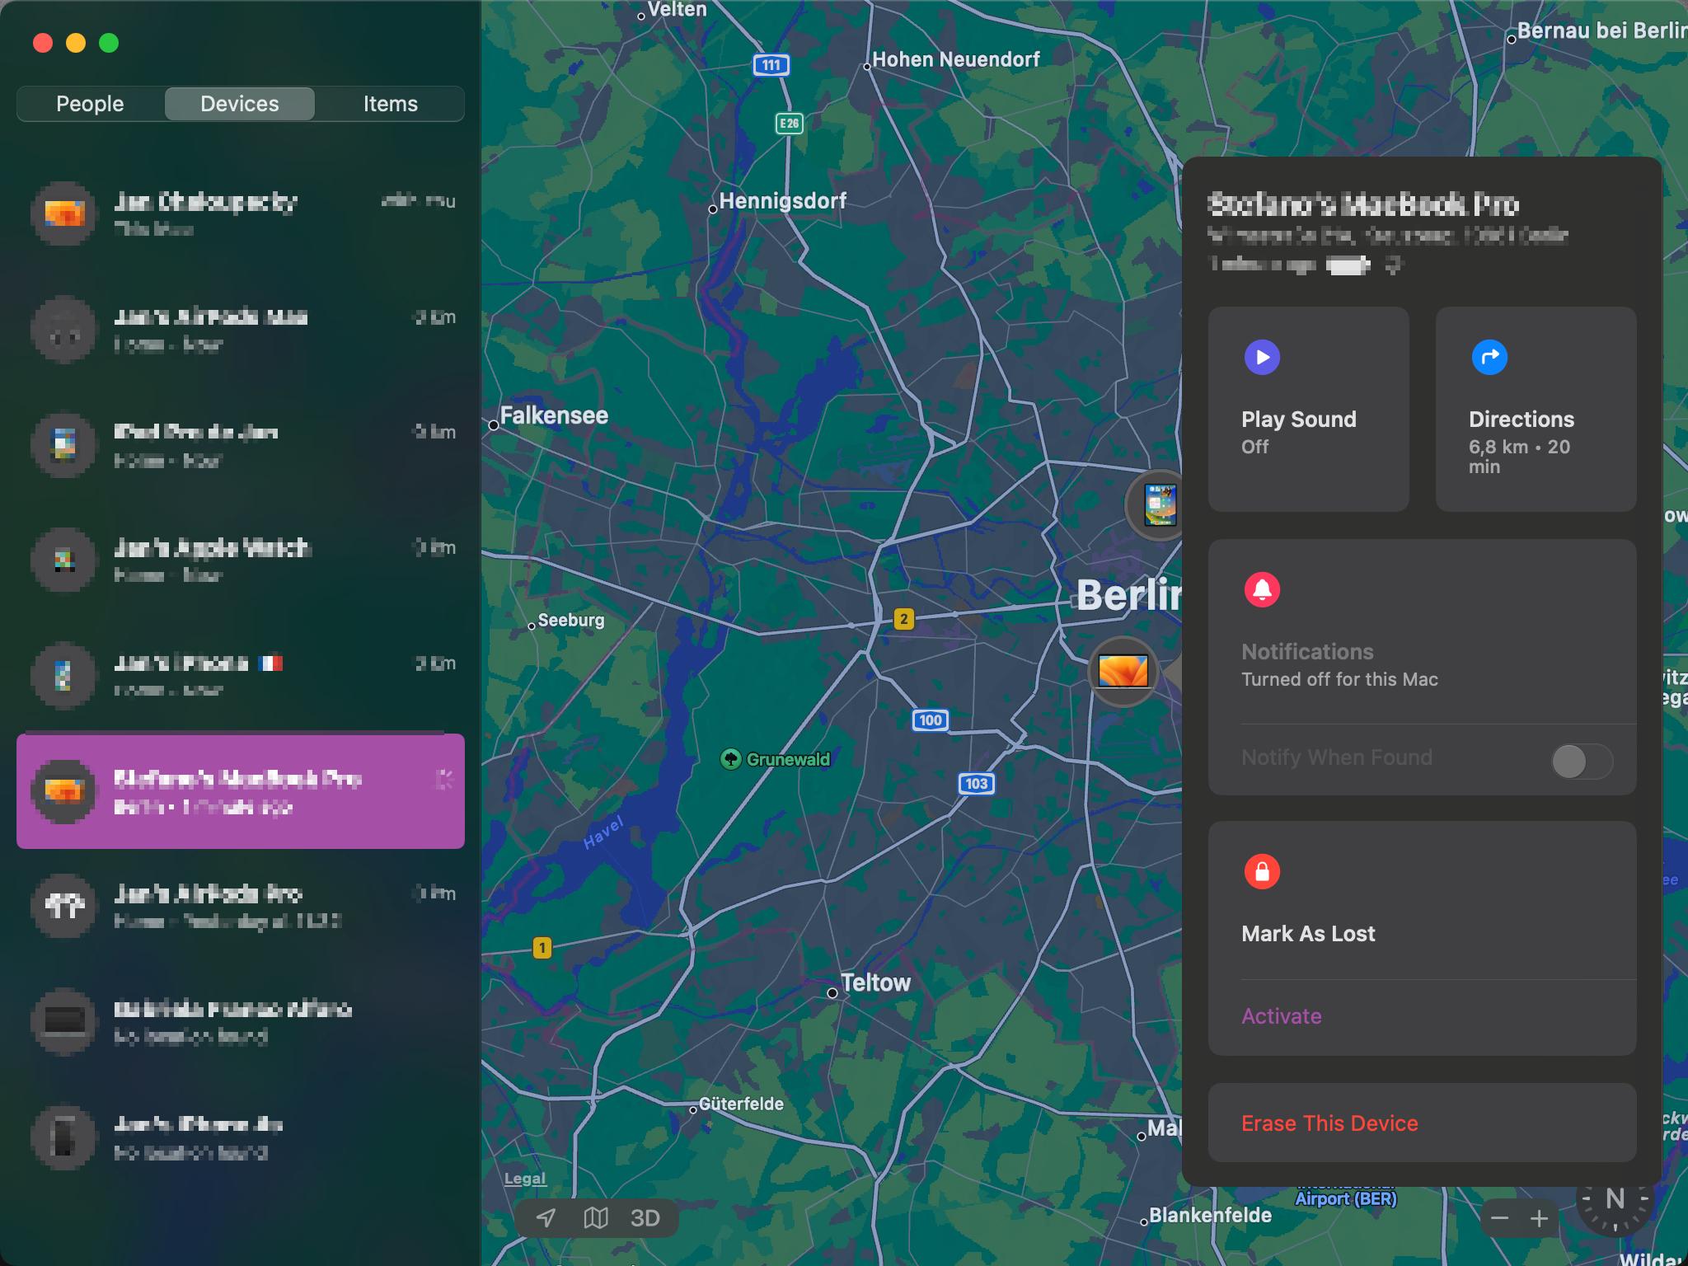Click the Velten label on the map
This screenshot has height=1266, width=1688.
[677, 10]
